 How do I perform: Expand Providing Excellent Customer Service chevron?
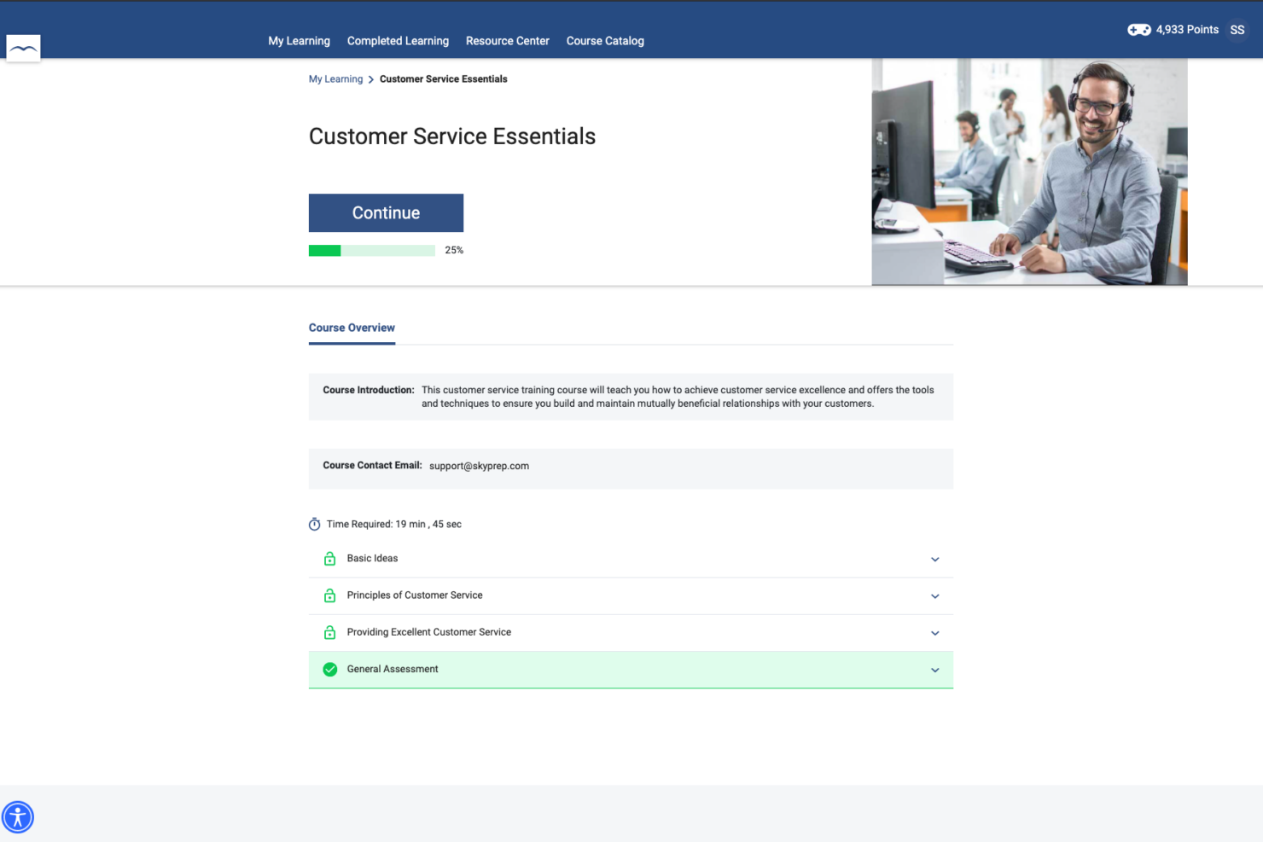coord(934,633)
